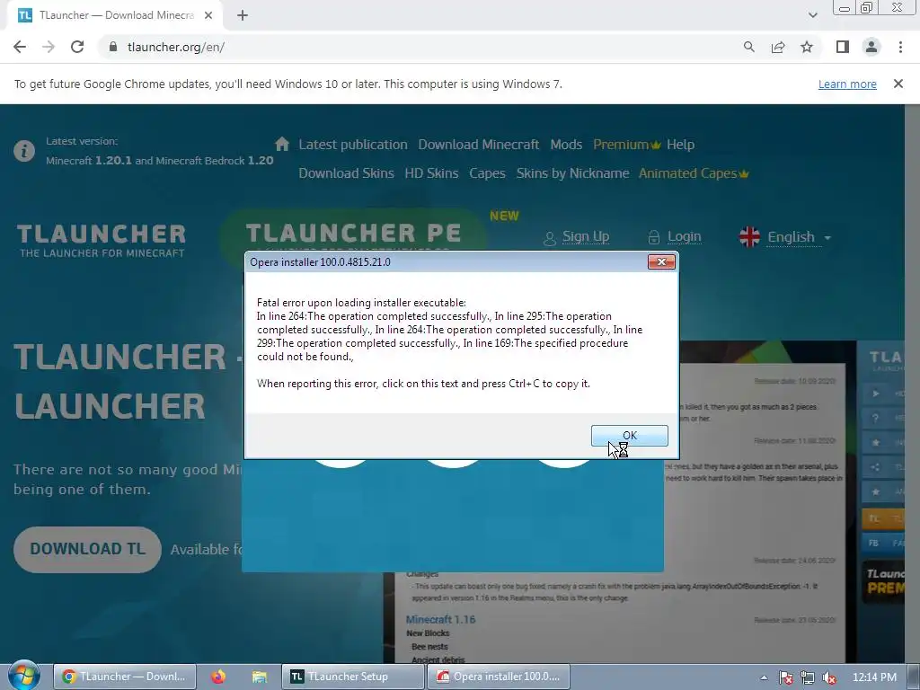Screen dimensions: 920x690
Task: Click the DOWNLOAD TL button
Action: click(x=87, y=549)
